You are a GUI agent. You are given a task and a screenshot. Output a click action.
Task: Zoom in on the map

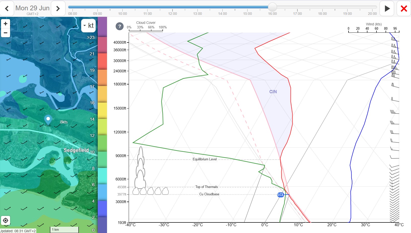tap(5, 24)
